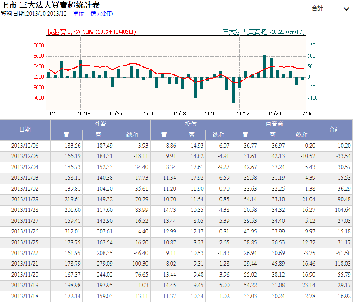This screenshot has width=353, height=302.
Task: Click foreign buy value 312.01
Action: 72,231
